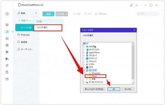Expand the iTunes folder arrow
This screenshot has height=105, width=165.
tap(87, 76)
